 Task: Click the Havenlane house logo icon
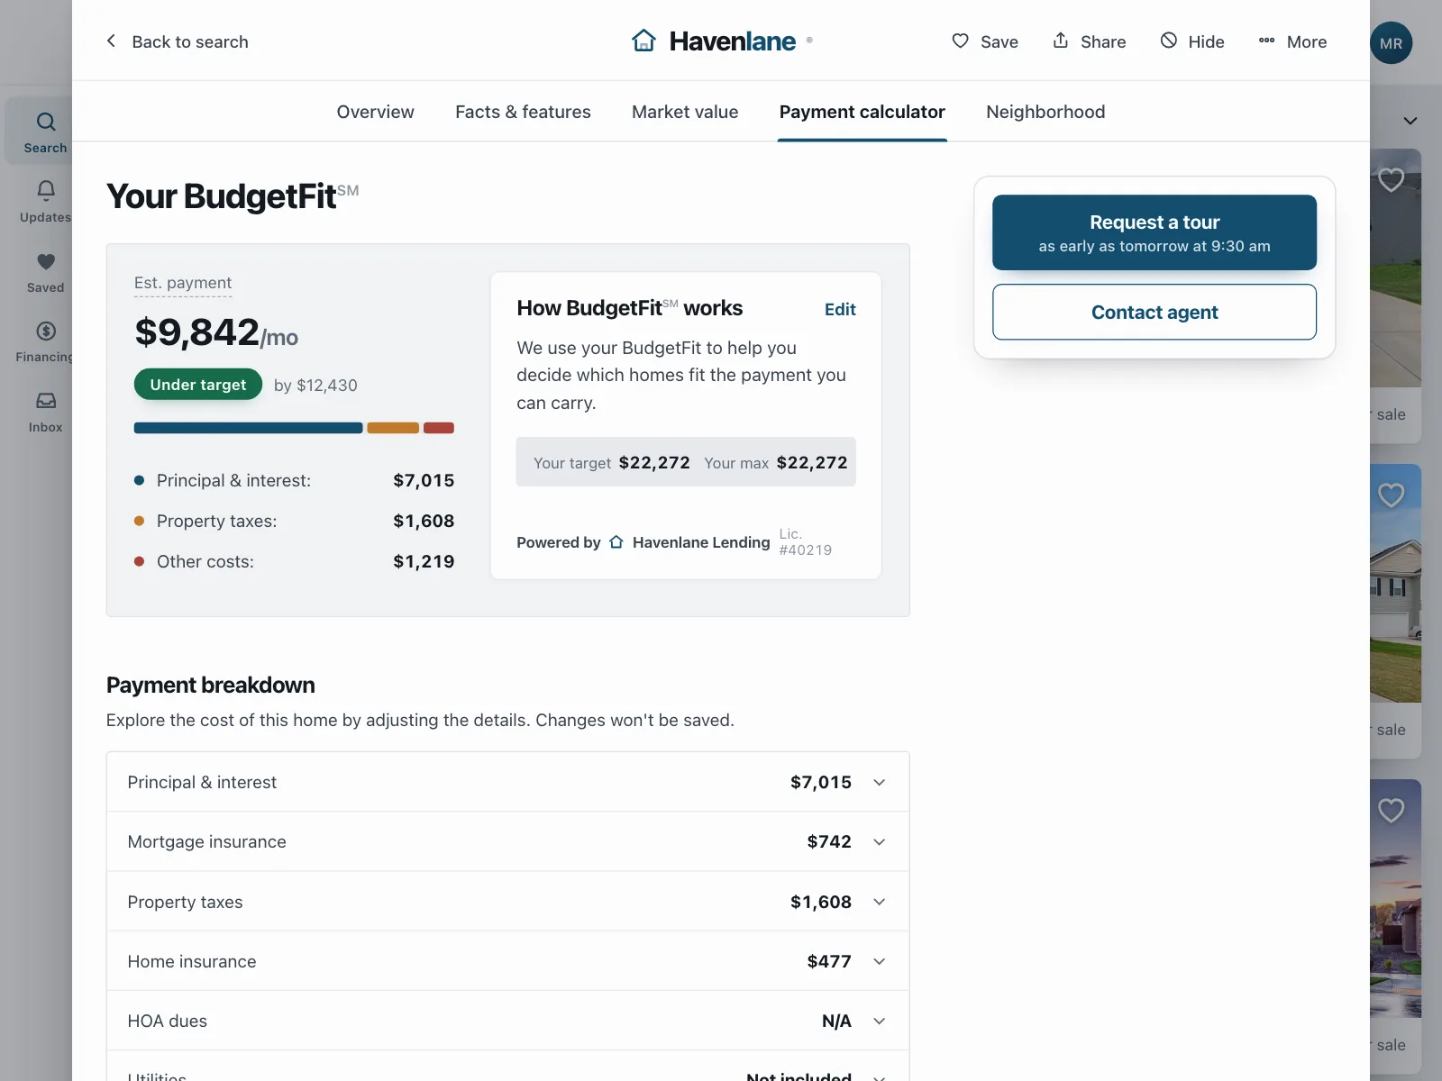point(643,41)
